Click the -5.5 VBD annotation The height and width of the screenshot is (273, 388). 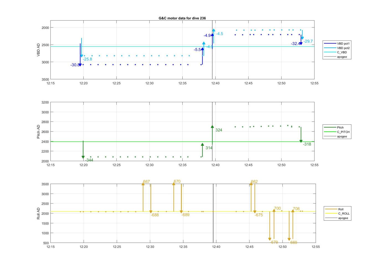point(197,50)
